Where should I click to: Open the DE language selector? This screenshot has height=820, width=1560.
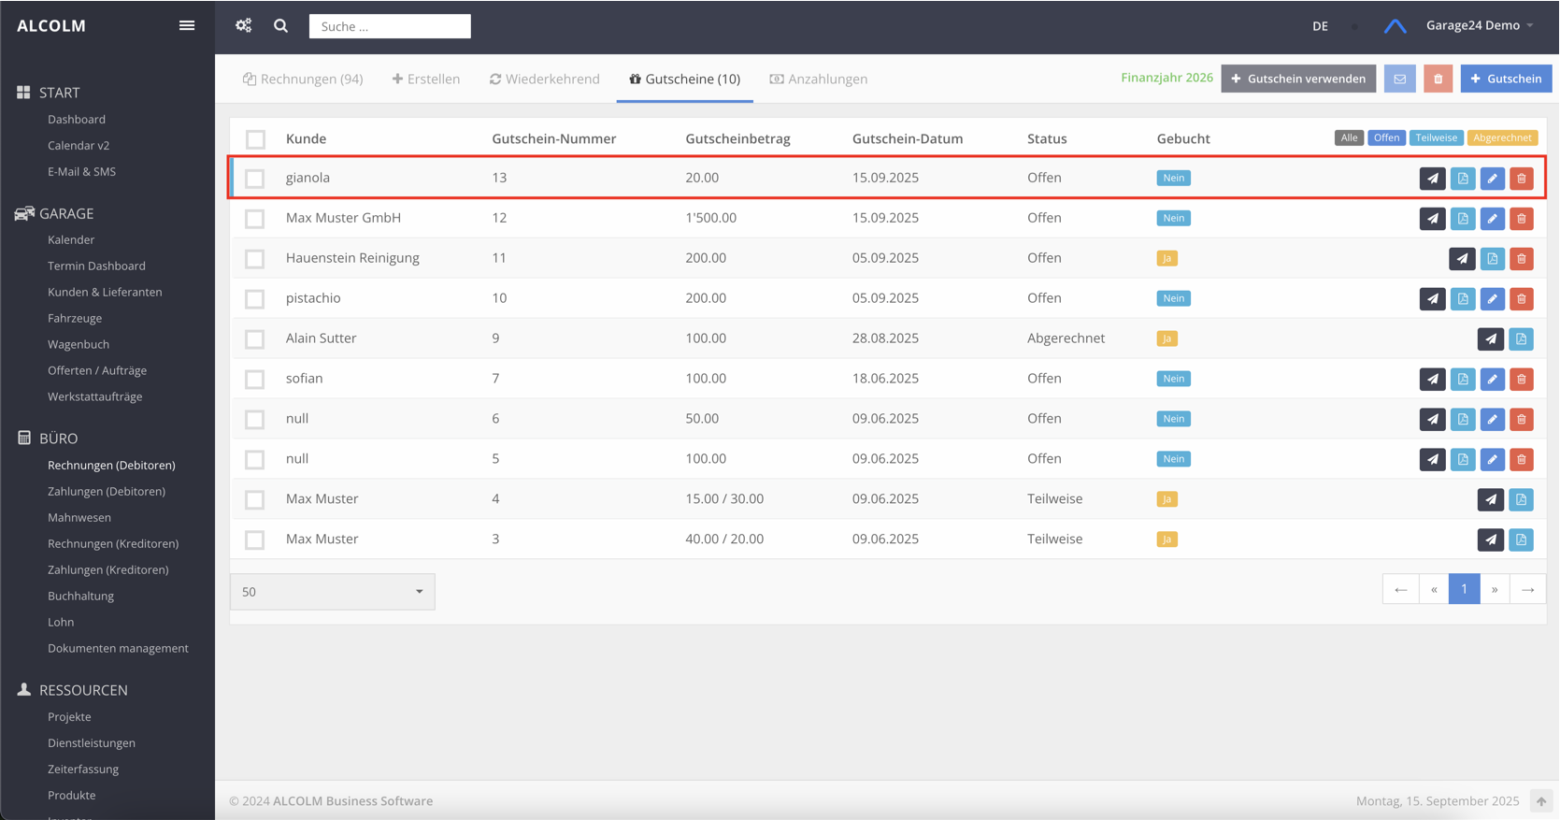[1320, 26]
